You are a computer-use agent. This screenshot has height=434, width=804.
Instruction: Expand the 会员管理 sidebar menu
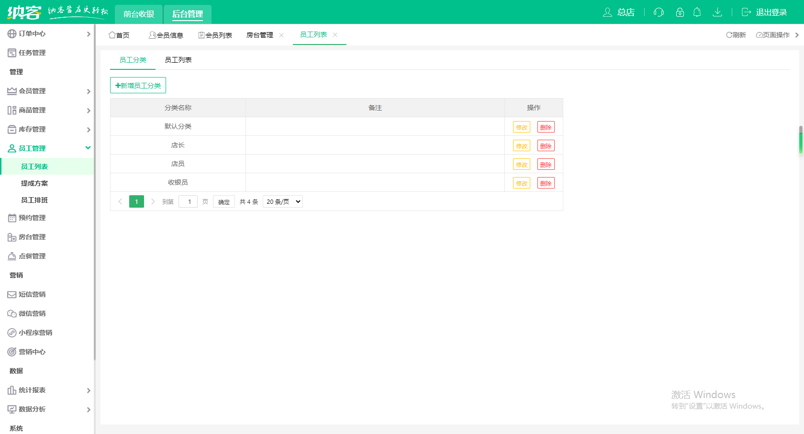(47, 91)
